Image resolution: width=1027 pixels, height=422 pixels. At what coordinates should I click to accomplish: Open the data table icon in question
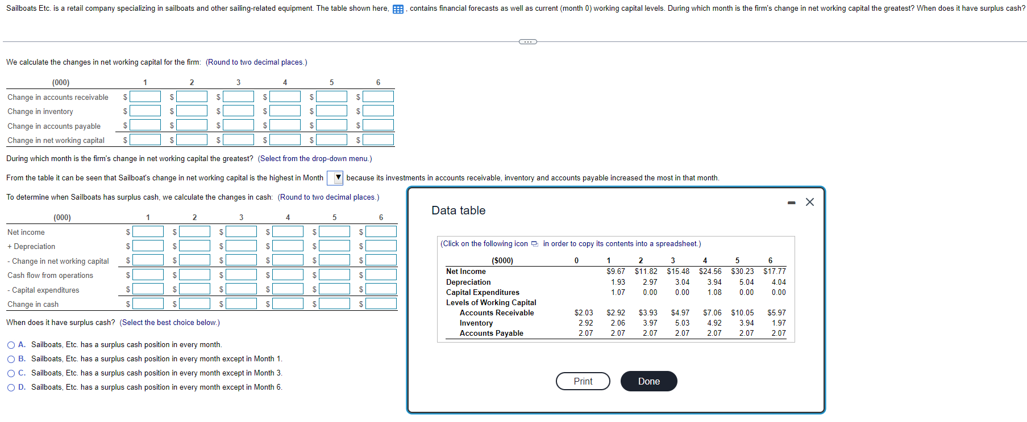pyautogui.click(x=398, y=9)
